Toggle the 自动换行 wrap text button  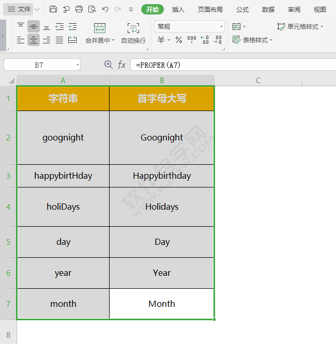click(133, 34)
